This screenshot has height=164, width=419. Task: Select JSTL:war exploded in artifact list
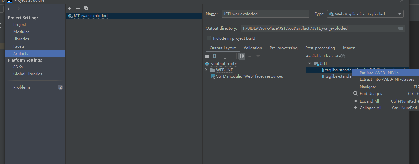coord(134,16)
